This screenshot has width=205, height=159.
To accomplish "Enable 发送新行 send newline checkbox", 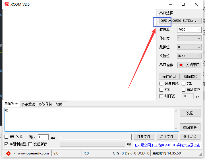I will click(x=30, y=144).
